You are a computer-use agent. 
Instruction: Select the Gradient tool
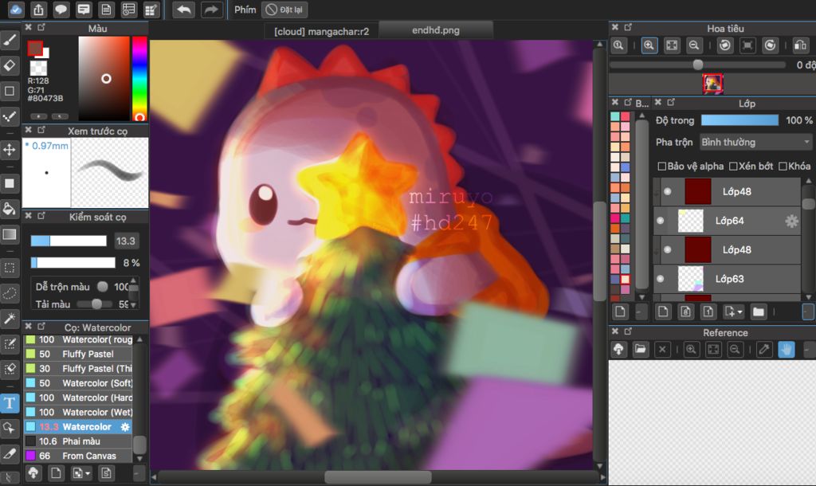[x=10, y=234]
